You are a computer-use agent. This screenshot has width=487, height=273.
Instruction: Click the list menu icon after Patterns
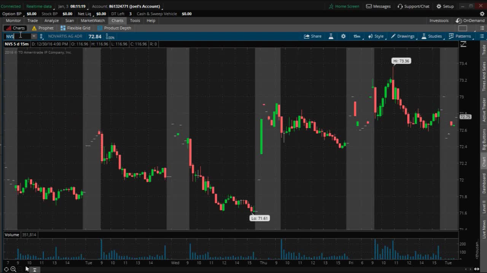[482, 36]
